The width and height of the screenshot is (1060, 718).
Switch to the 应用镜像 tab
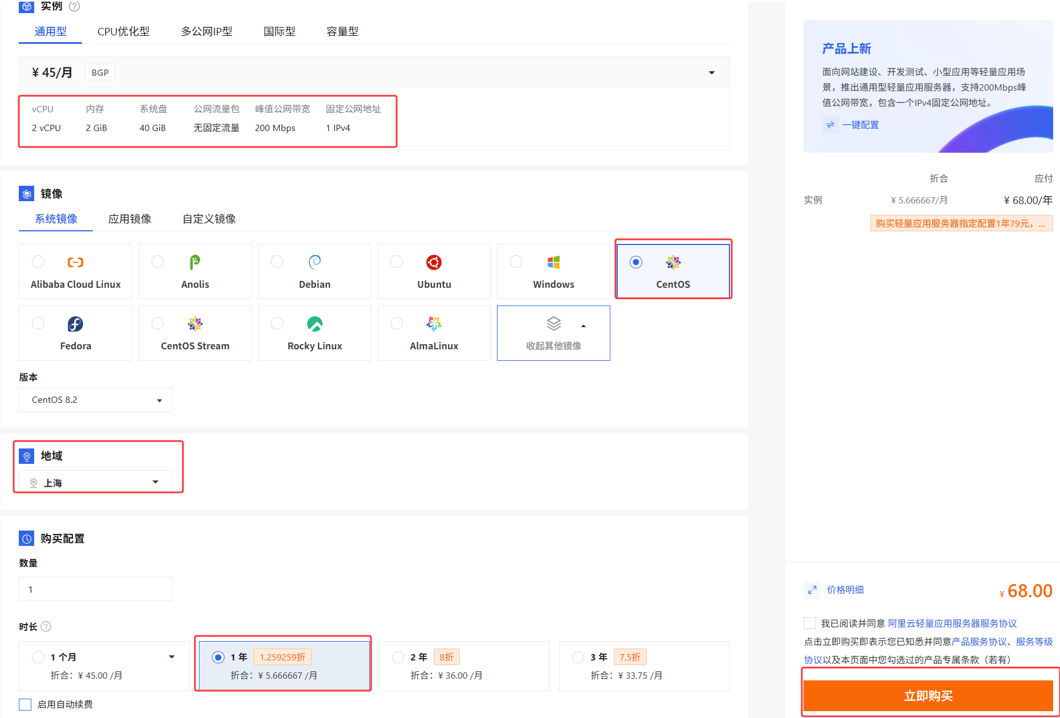pyautogui.click(x=130, y=218)
